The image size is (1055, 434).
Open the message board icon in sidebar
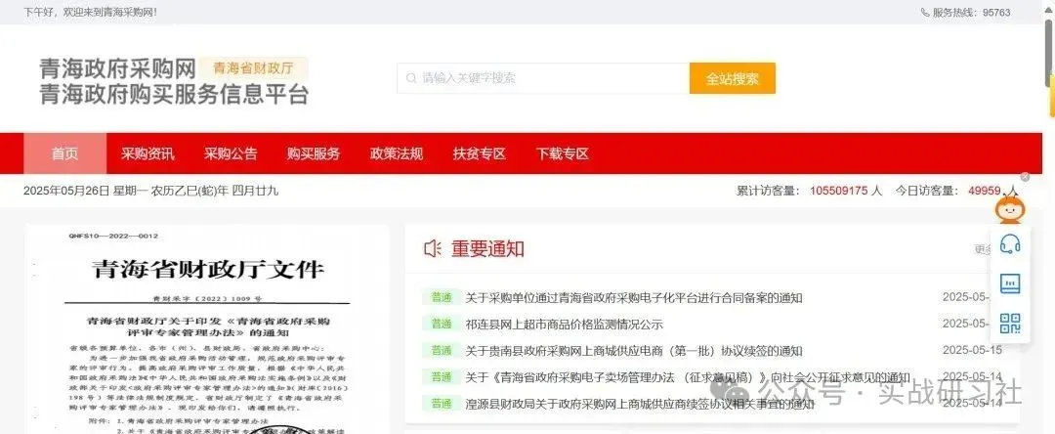coord(1010,283)
